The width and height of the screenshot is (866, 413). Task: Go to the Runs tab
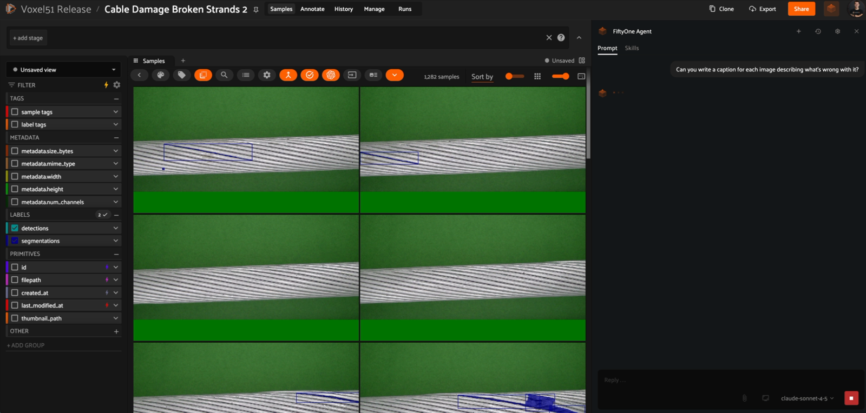(405, 9)
